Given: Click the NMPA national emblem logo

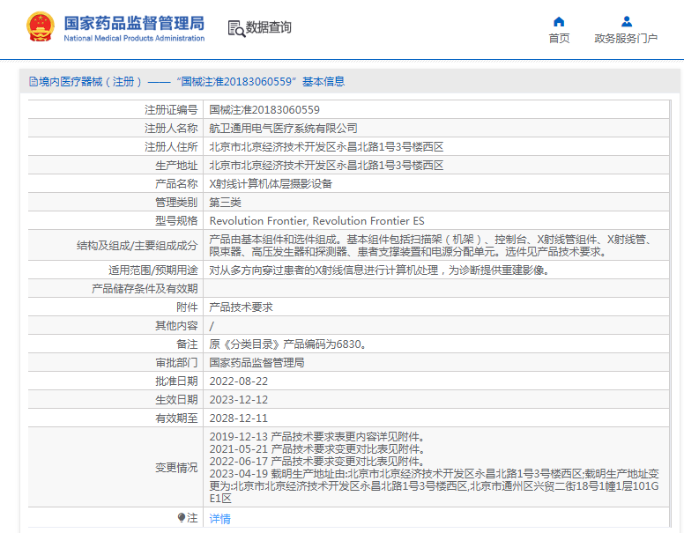Looking at the screenshot, I should click(41, 26).
